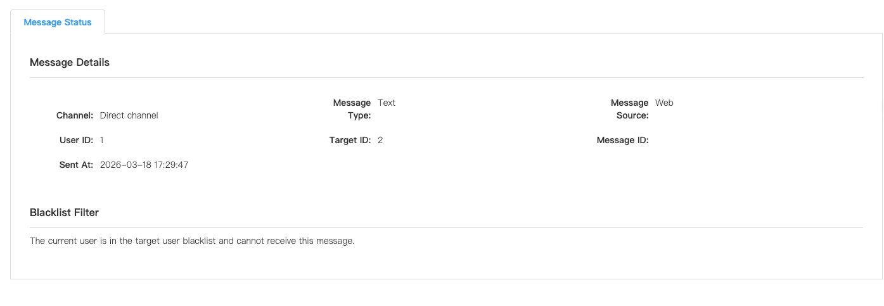Click the Message Details section heading
Viewport: 884px width, 306px height.
70,62
